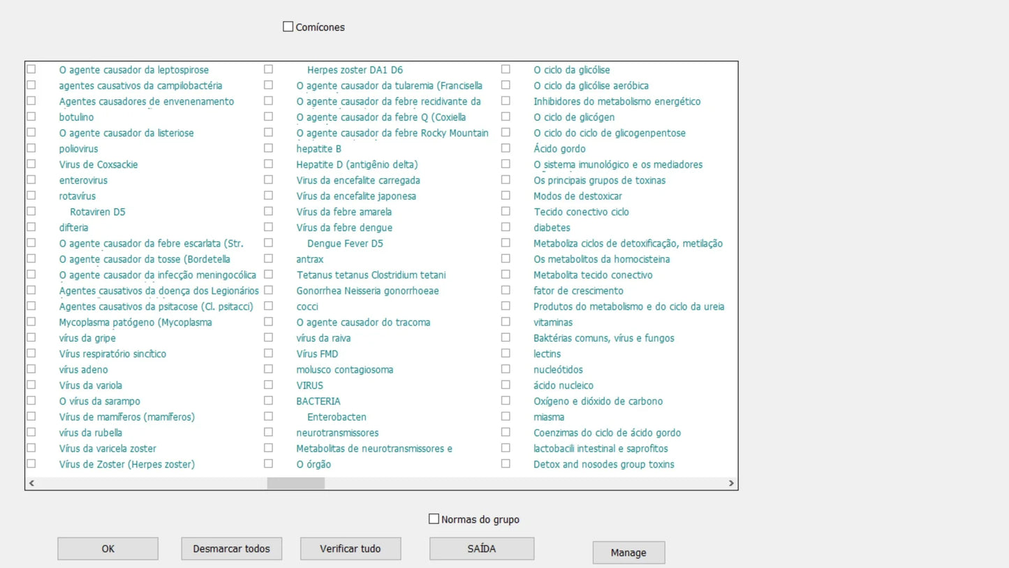
Task: Mark the antrax checkbox
Action: pyautogui.click(x=268, y=258)
